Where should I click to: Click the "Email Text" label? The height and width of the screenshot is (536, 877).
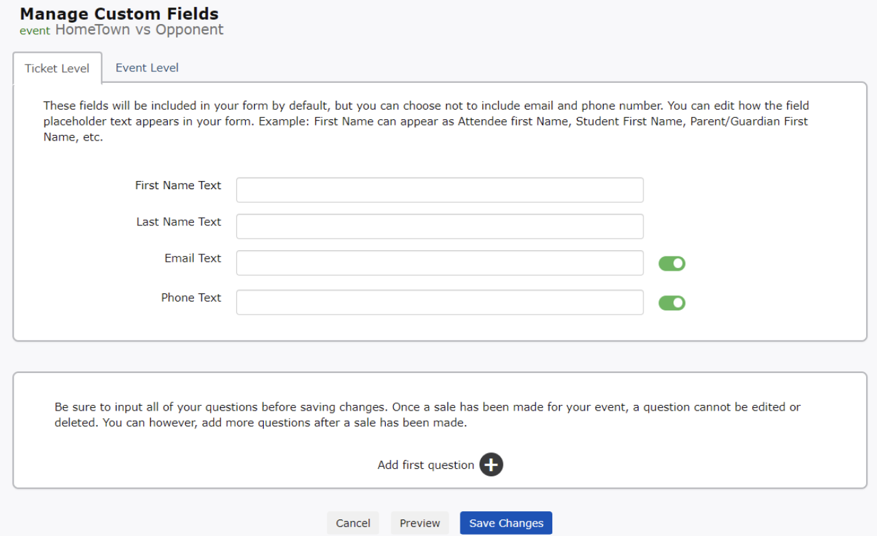click(193, 258)
